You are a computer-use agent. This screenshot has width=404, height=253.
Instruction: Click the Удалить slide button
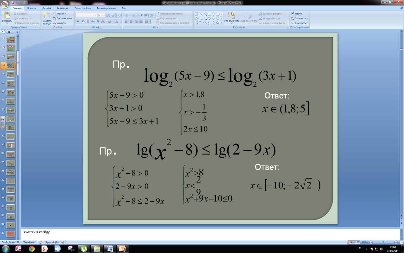(59, 23)
